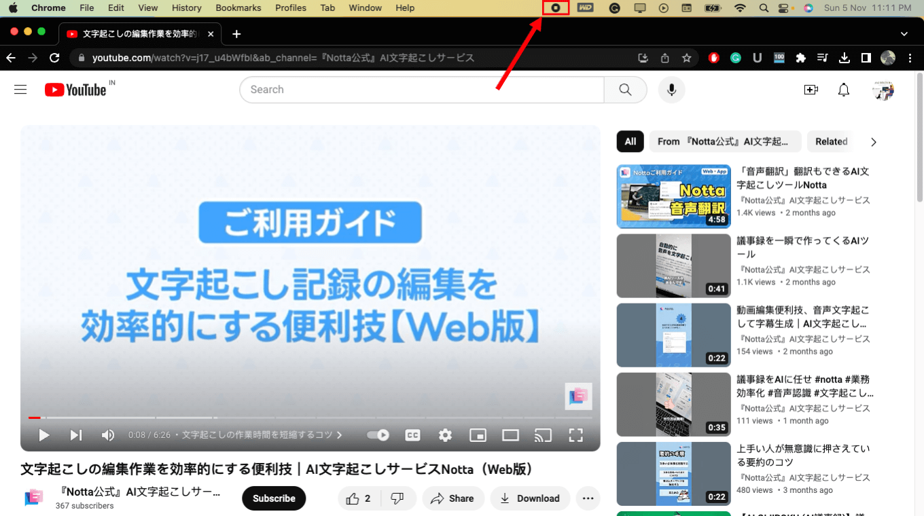Open the Create video icon
Image resolution: width=924 pixels, height=516 pixels.
pyautogui.click(x=811, y=90)
